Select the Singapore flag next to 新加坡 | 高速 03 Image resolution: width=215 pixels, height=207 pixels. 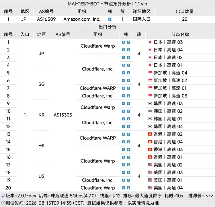pos(150,96)
